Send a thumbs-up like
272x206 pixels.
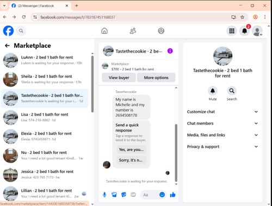[172, 195]
